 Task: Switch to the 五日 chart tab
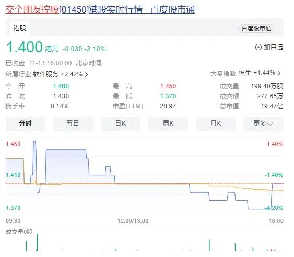coord(73,124)
